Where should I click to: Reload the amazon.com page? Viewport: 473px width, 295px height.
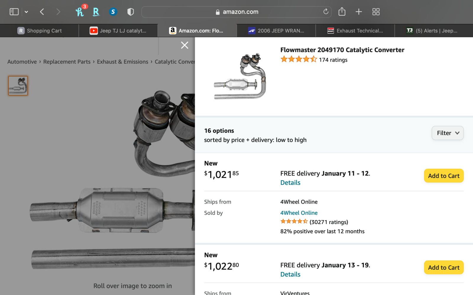[x=326, y=12]
